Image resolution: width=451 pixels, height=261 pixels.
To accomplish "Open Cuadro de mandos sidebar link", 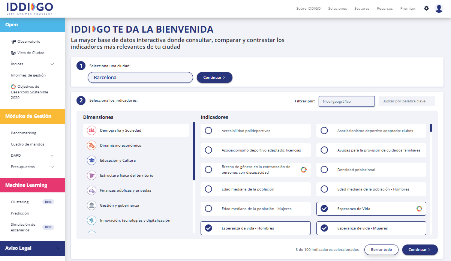I will 27,144.
